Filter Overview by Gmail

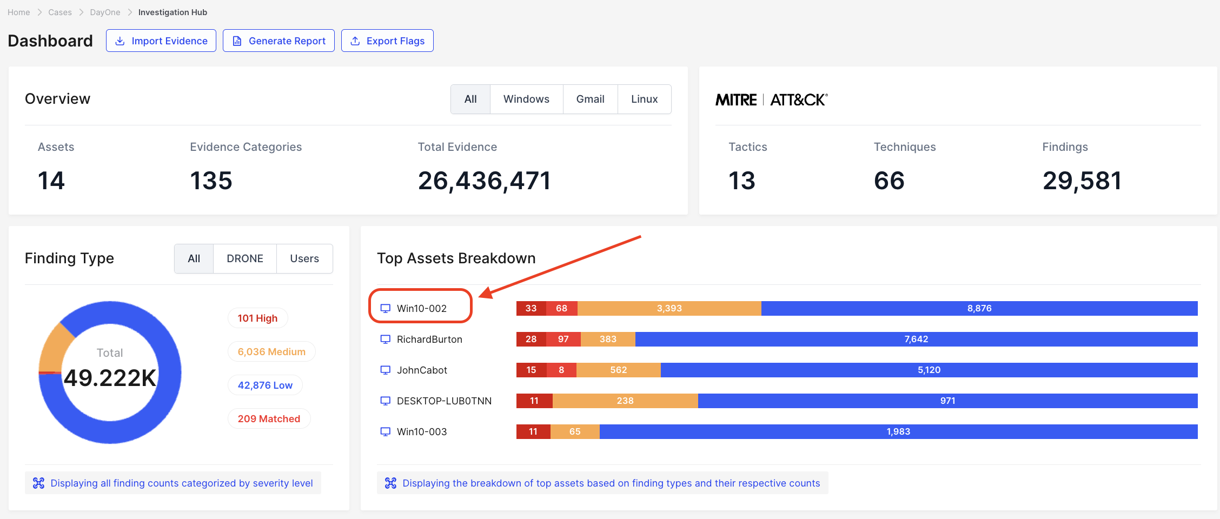click(x=590, y=99)
